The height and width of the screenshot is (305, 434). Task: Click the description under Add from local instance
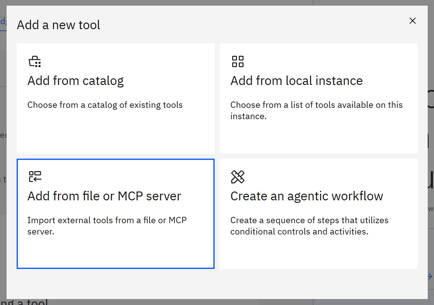(317, 110)
